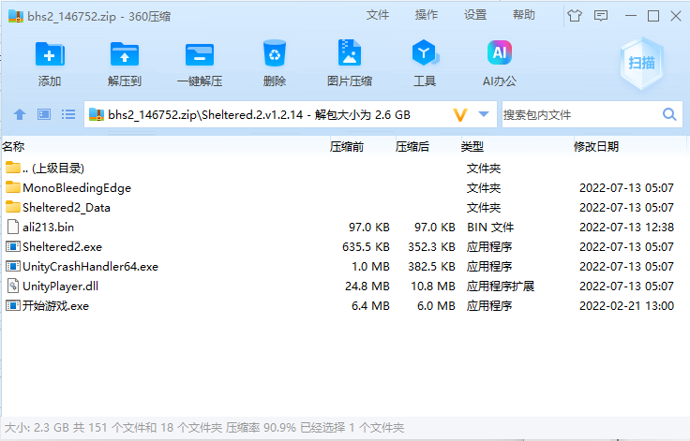
Task: Launch the AI办公 feature
Action: (500, 52)
